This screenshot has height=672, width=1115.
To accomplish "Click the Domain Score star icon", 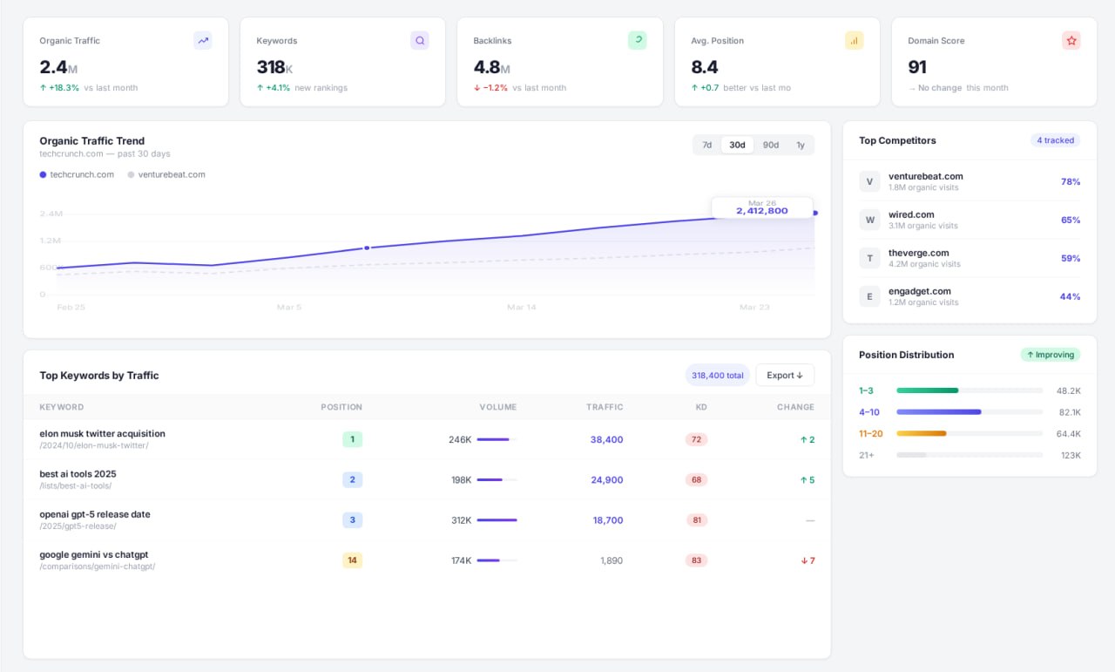I will click(x=1071, y=40).
